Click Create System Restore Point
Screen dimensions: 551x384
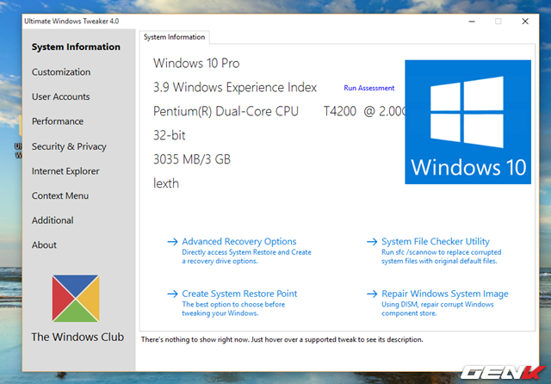click(239, 294)
